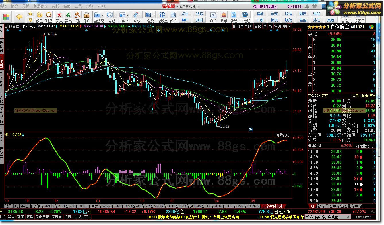Click the 指数 index button
The width and height of the screenshot is (384, 225).
[x=260, y=14]
